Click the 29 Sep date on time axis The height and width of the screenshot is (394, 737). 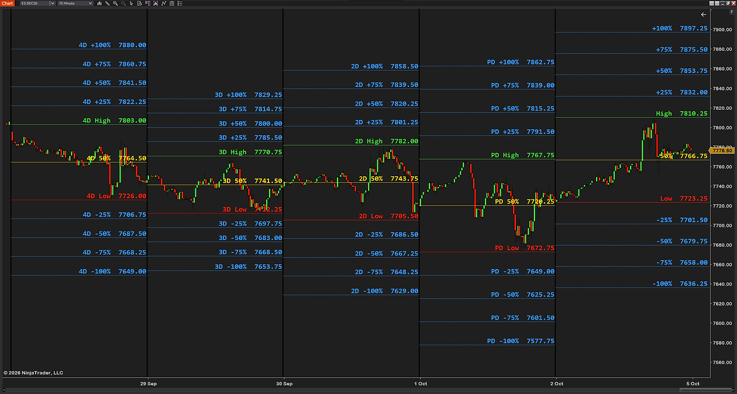149,383
